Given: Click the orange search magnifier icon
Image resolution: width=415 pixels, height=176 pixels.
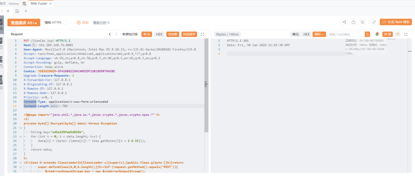Looking at the screenshot, I should coord(368,34).
